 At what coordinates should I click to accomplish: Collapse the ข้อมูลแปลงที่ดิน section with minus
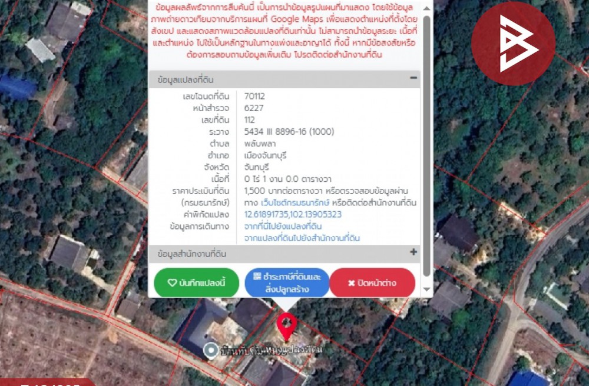tap(413, 78)
